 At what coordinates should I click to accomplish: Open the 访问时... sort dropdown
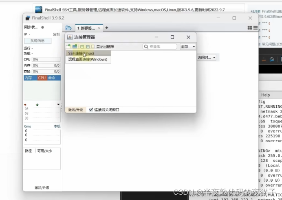pyautogui.click(x=206, y=58)
